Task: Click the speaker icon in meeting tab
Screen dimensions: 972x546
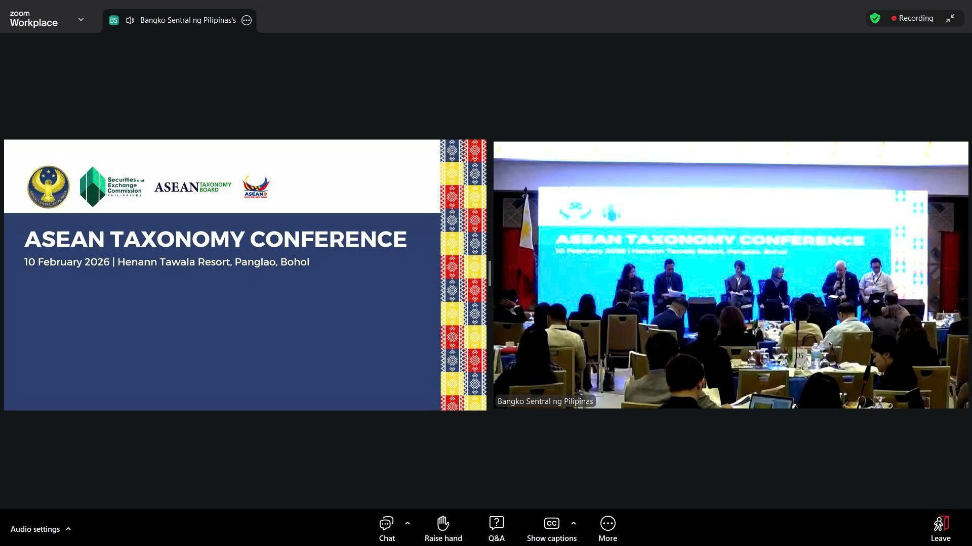Action: (130, 20)
